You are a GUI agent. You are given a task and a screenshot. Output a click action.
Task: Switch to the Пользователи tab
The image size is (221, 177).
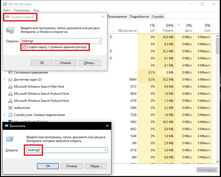[x=117, y=17]
